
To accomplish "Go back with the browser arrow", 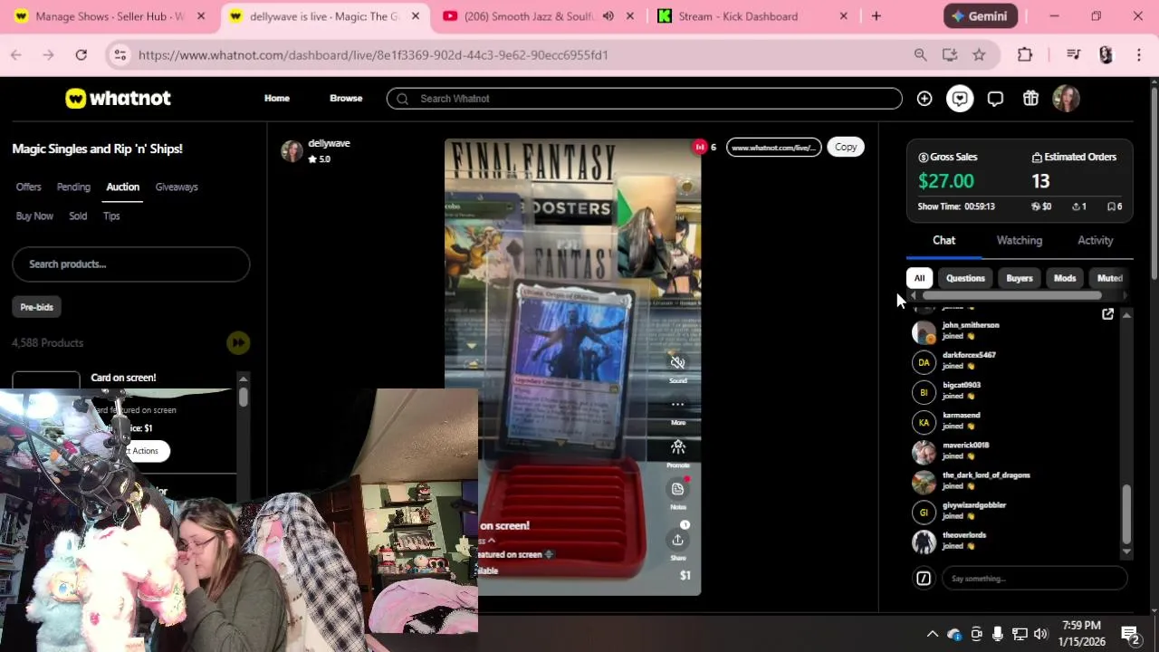I will (x=16, y=55).
